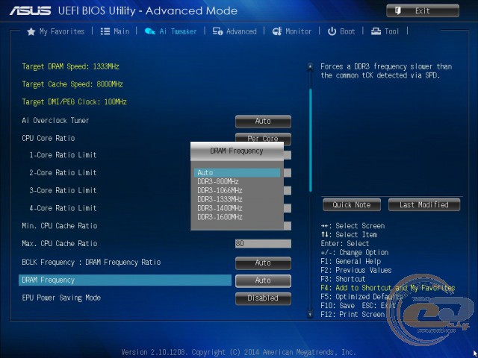Click Max. CPU Cache Ratio field showing 80
Image resolution: width=478 pixels, height=358 pixels.
pyautogui.click(x=263, y=244)
